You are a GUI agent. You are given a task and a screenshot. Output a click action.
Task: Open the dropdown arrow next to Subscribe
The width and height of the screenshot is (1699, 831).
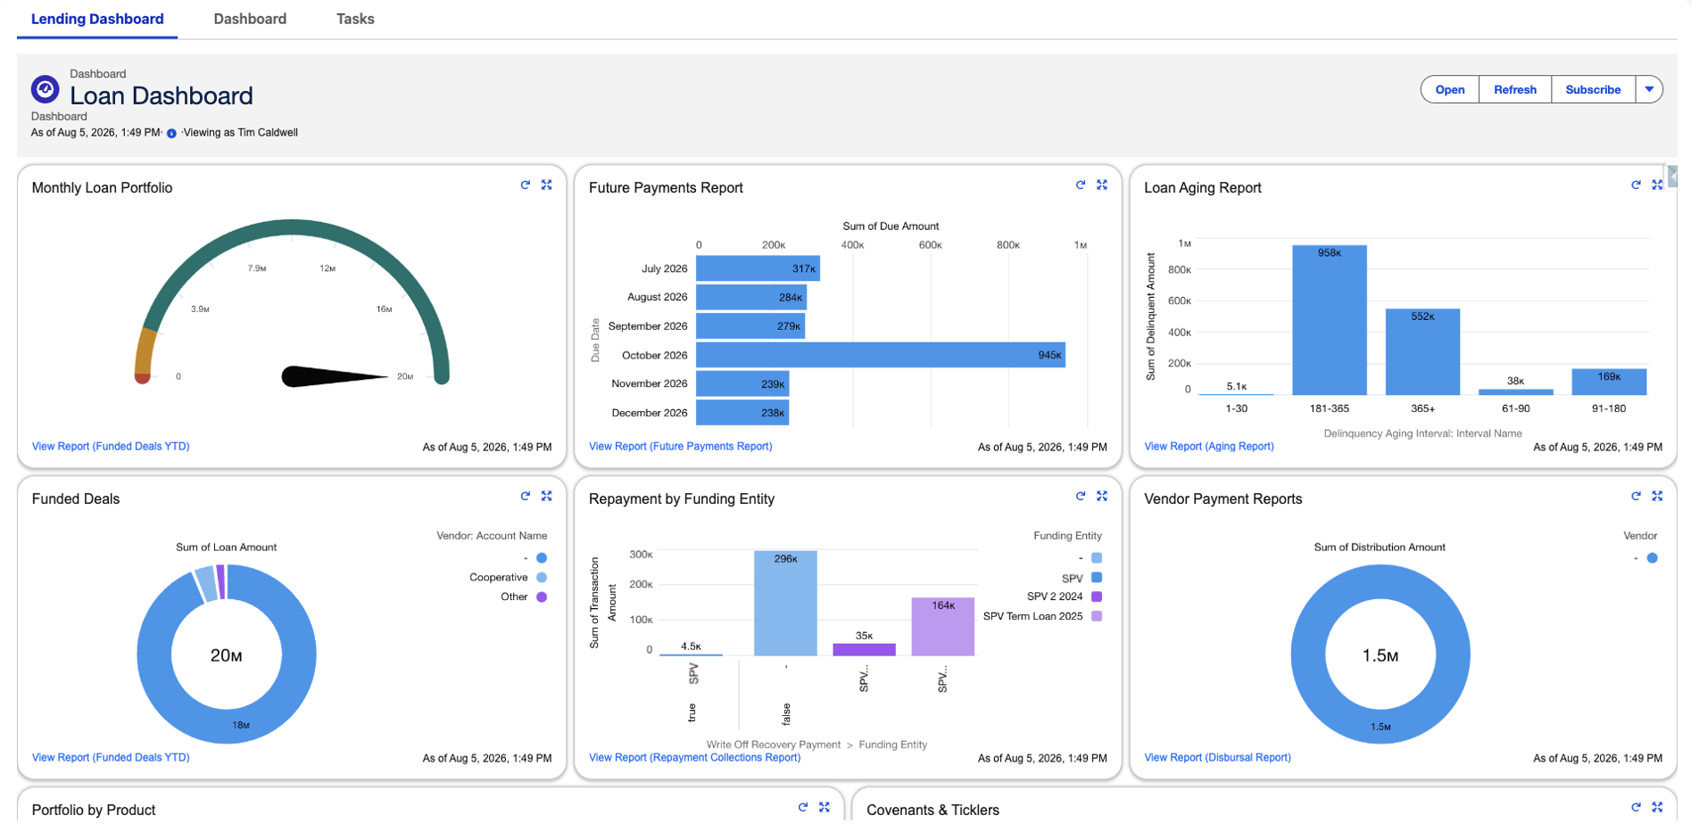tap(1649, 89)
